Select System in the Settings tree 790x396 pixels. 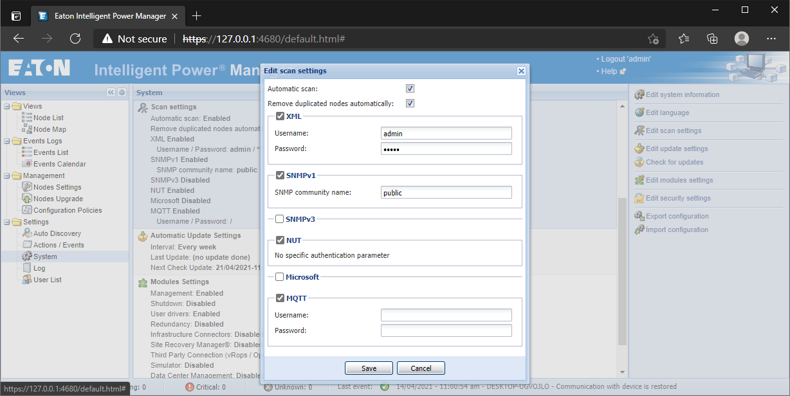pos(45,256)
